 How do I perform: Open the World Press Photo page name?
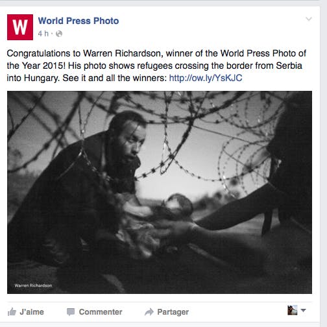pyautogui.click(x=79, y=21)
